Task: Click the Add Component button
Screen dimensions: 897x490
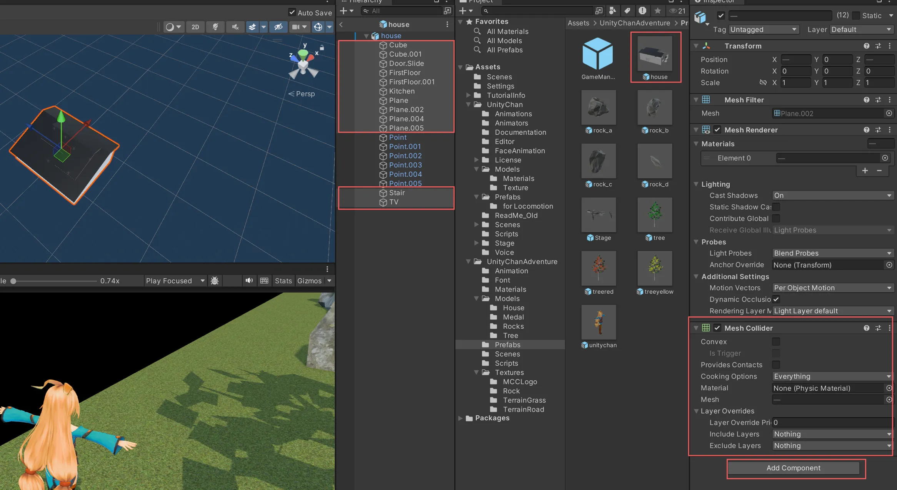Action: (793, 468)
